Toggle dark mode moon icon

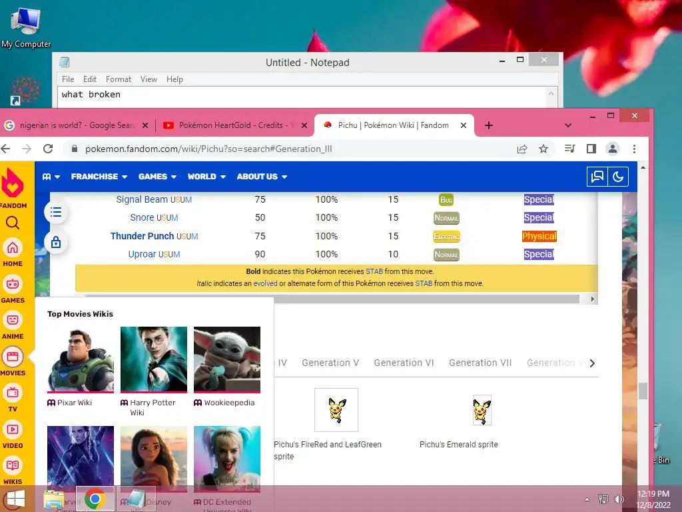618,177
